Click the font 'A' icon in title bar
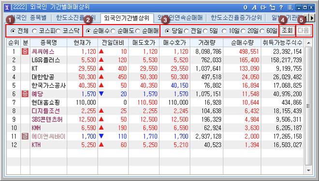 point(254,8)
